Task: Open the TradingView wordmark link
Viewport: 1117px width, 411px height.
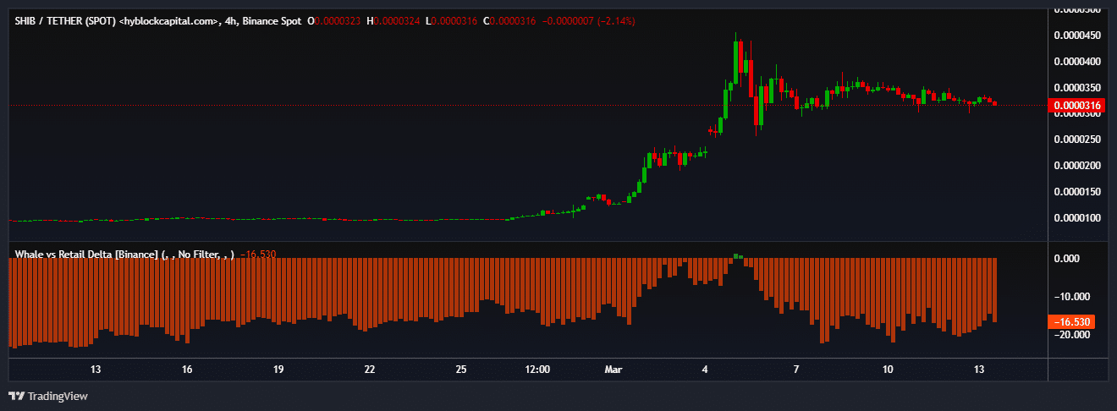Action: 57,396
